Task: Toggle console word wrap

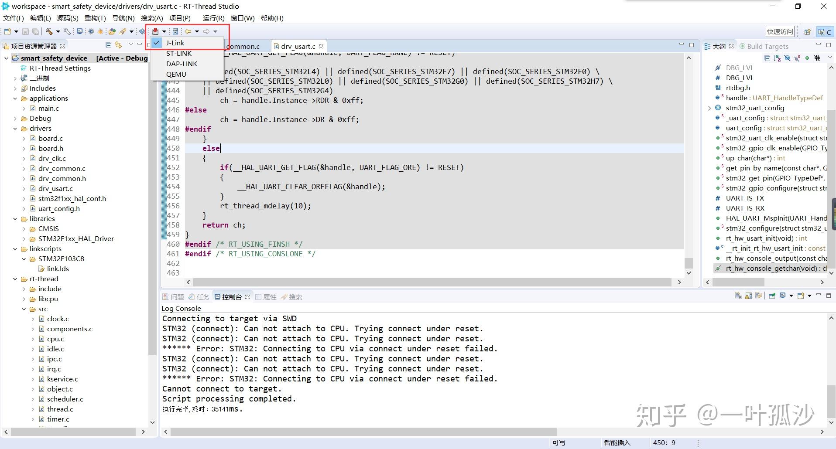Action: [758, 296]
